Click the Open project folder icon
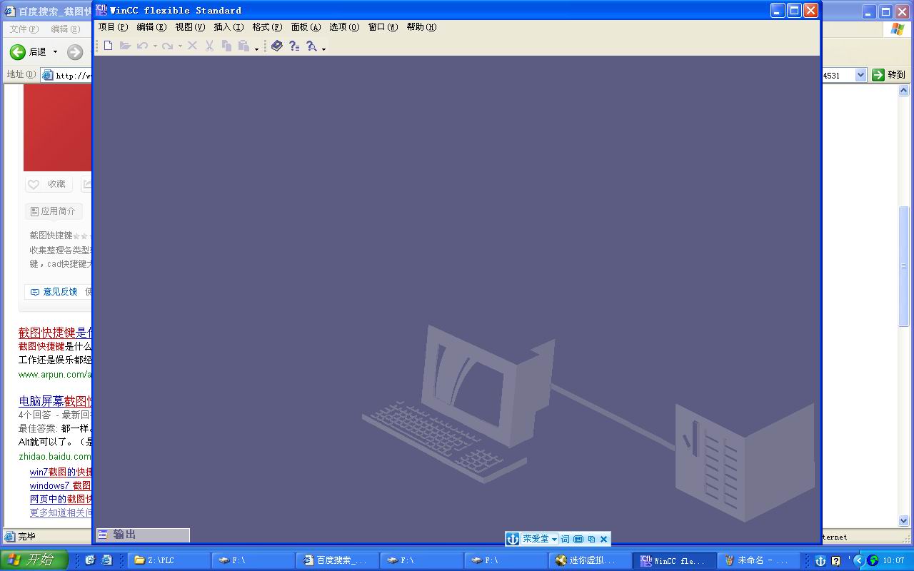This screenshot has height=571, width=914. coord(125,46)
